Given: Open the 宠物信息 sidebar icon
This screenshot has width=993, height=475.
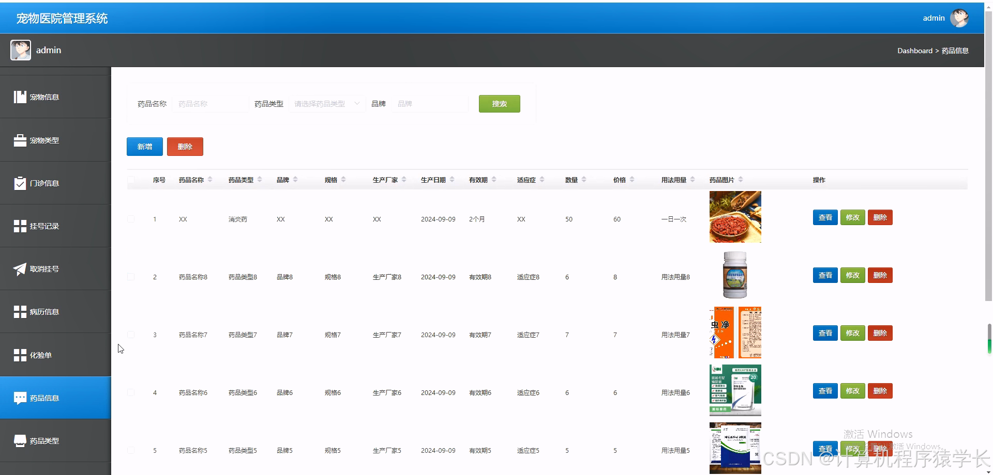Looking at the screenshot, I should click(x=20, y=97).
